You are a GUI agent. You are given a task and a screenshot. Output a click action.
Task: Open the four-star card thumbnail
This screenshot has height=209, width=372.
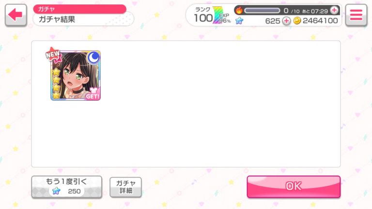pyautogui.click(x=76, y=75)
